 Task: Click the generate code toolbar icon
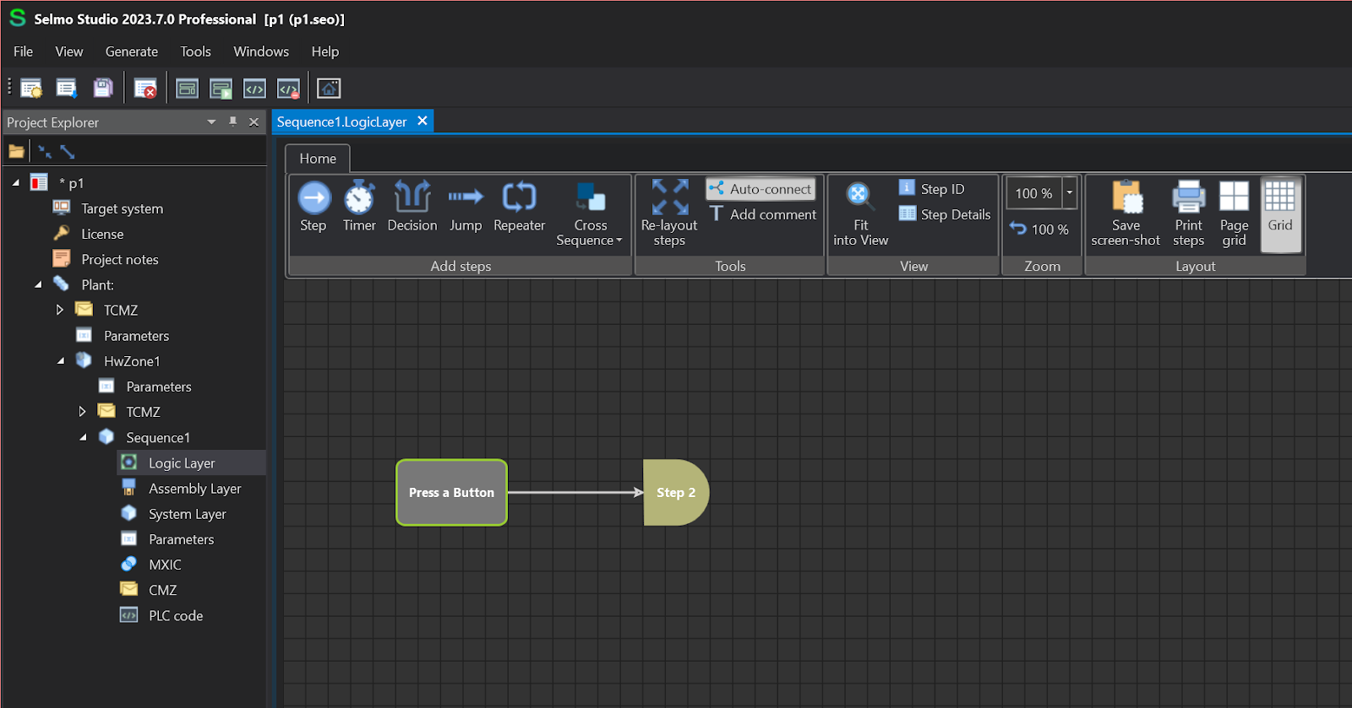(x=255, y=88)
